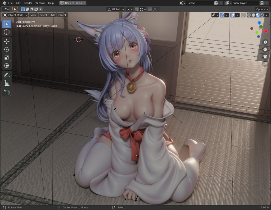Image resolution: width=271 pixels, height=210 pixels.
Task: Open the Object Mode dropdown
Action: [15, 15]
